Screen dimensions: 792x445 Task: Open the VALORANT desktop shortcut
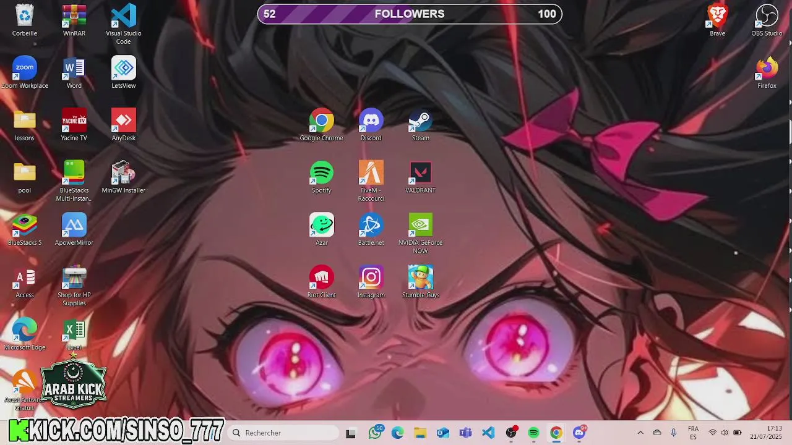tap(421, 177)
